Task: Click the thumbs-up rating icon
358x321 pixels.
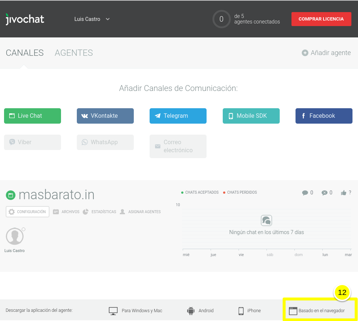Action: pyautogui.click(x=343, y=193)
